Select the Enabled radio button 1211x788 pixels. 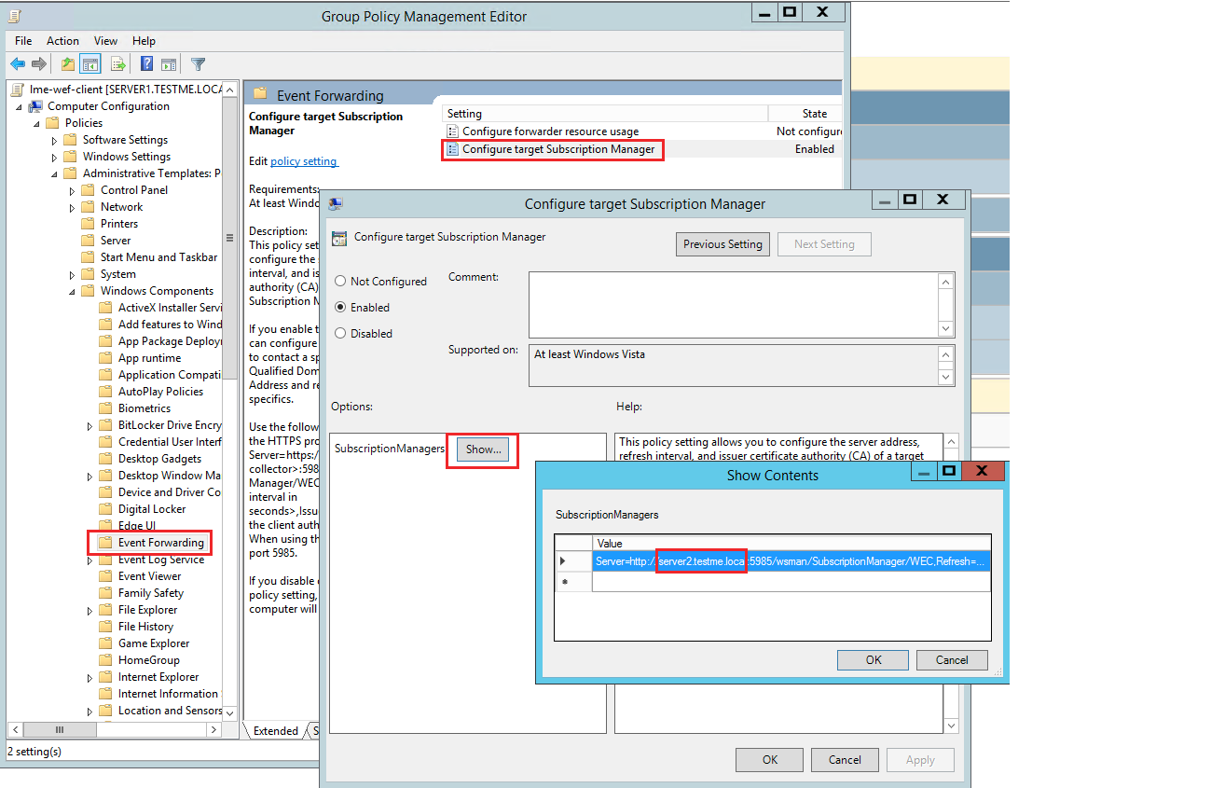tap(343, 307)
